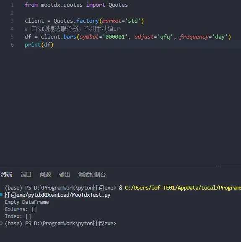Click line number 6 in the gutter

tap(12, 45)
